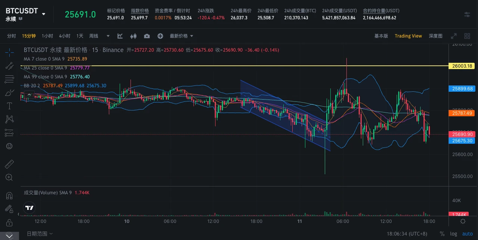Open chart settings gear icon
Image resolution: width=478 pixels, height=240 pixels.
click(x=463, y=221)
